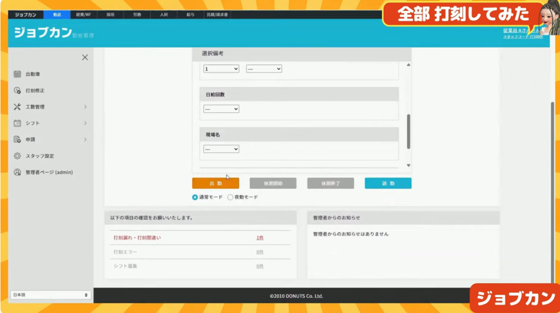Click the ジョブカン 勤怠管理 logo
Screen dimensions: 560x313
pyautogui.click(x=54, y=33)
